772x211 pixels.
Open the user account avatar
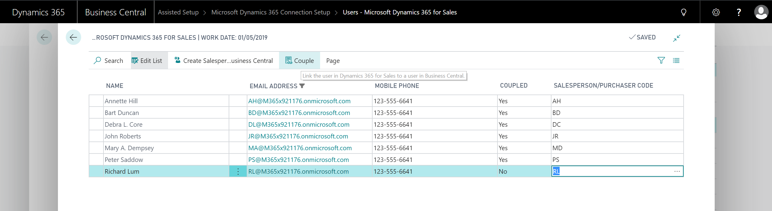pyautogui.click(x=761, y=12)
